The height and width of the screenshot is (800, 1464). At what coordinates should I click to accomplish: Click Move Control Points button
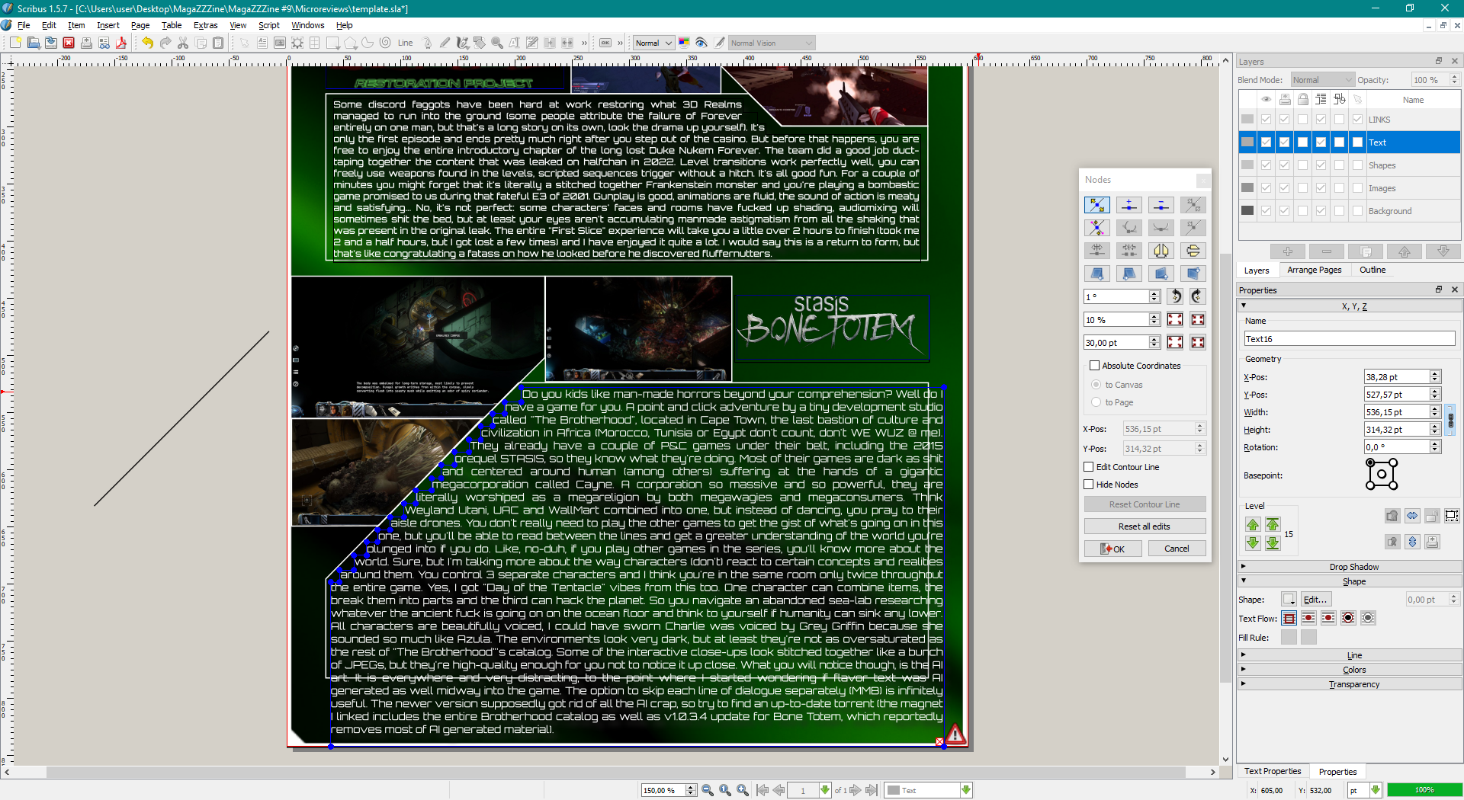click(x=1097, y=228)
